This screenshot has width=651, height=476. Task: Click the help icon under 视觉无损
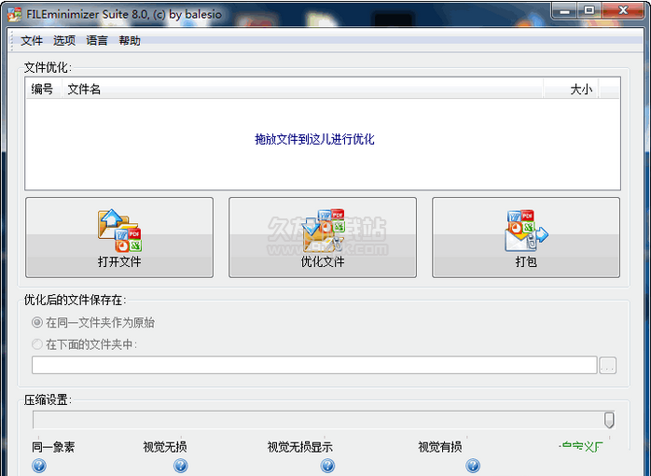[x=181, y=466]
